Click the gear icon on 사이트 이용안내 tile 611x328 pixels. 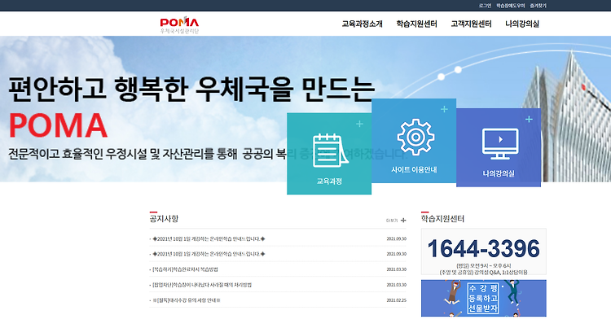(x=415, y=138)
